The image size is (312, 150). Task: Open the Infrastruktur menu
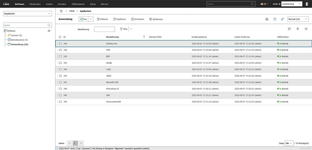(35, 4)
